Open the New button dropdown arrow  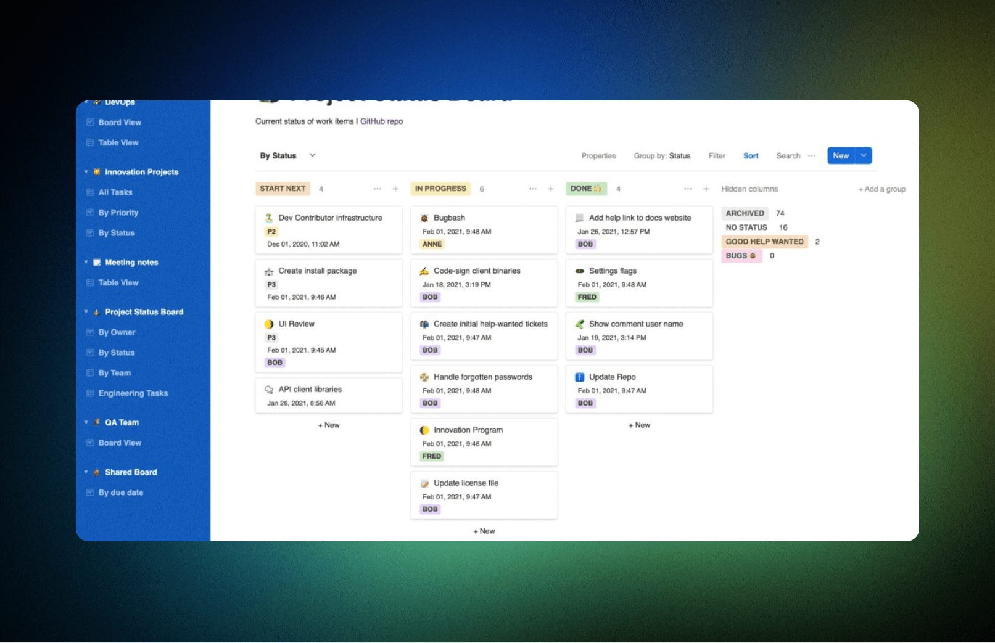click(x=864, y=155)
